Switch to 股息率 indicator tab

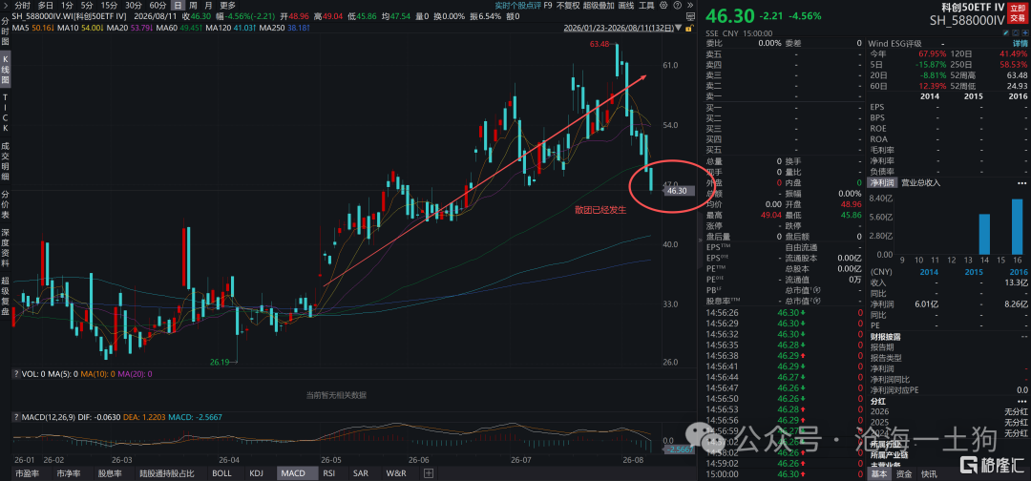[109, 472]
